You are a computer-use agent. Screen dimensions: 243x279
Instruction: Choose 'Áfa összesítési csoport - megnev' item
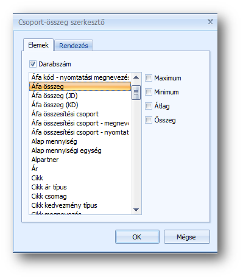tap(80, 123)
